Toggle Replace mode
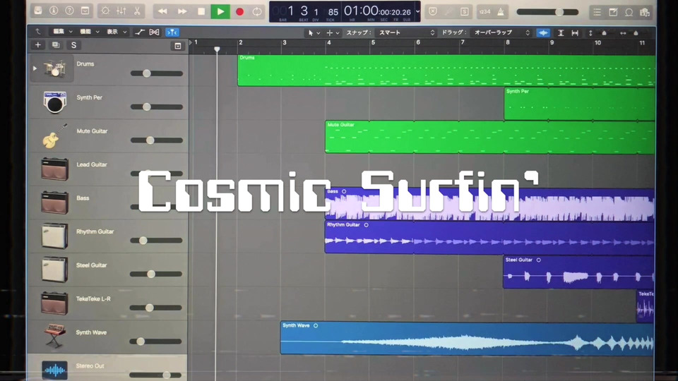This screenshot has width=678, height=381. pyautogui.click(x=433, y=12)
